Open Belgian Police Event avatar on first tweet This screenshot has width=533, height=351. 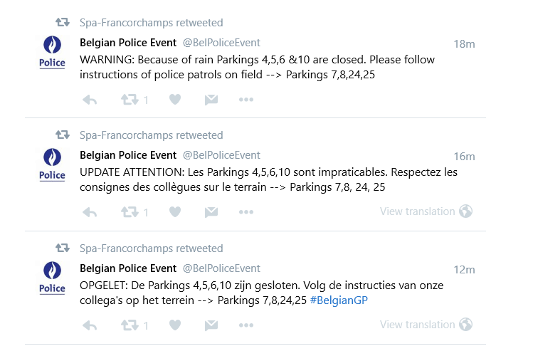pyautogui.click(x=52, y=52)
